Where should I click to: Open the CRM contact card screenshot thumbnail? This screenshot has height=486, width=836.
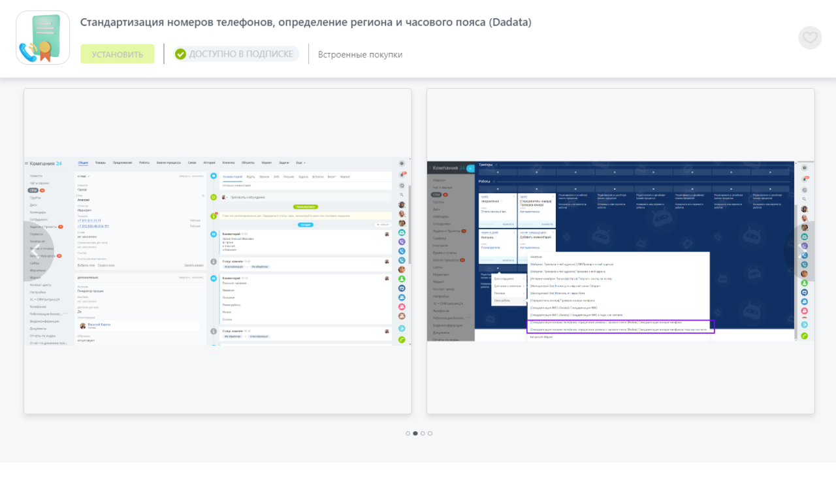[x=217, y=251]
